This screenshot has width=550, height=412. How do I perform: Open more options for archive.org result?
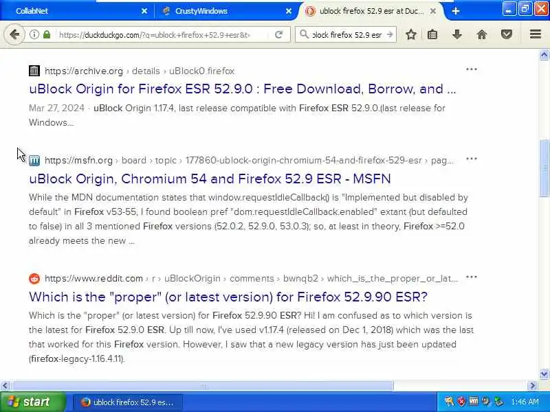(472, 69)
